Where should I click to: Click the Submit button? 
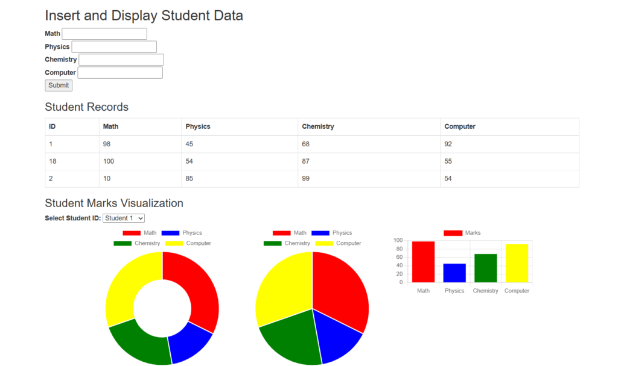(59, 85)
